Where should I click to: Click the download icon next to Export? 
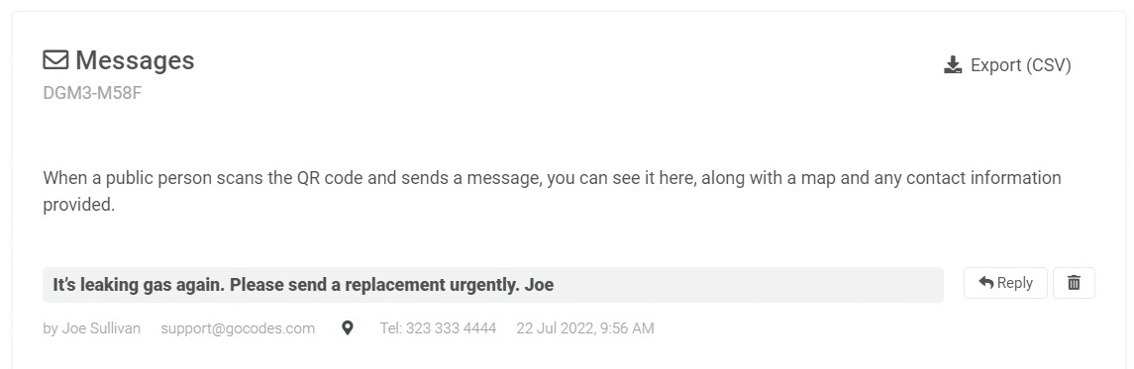pos(953,65)
